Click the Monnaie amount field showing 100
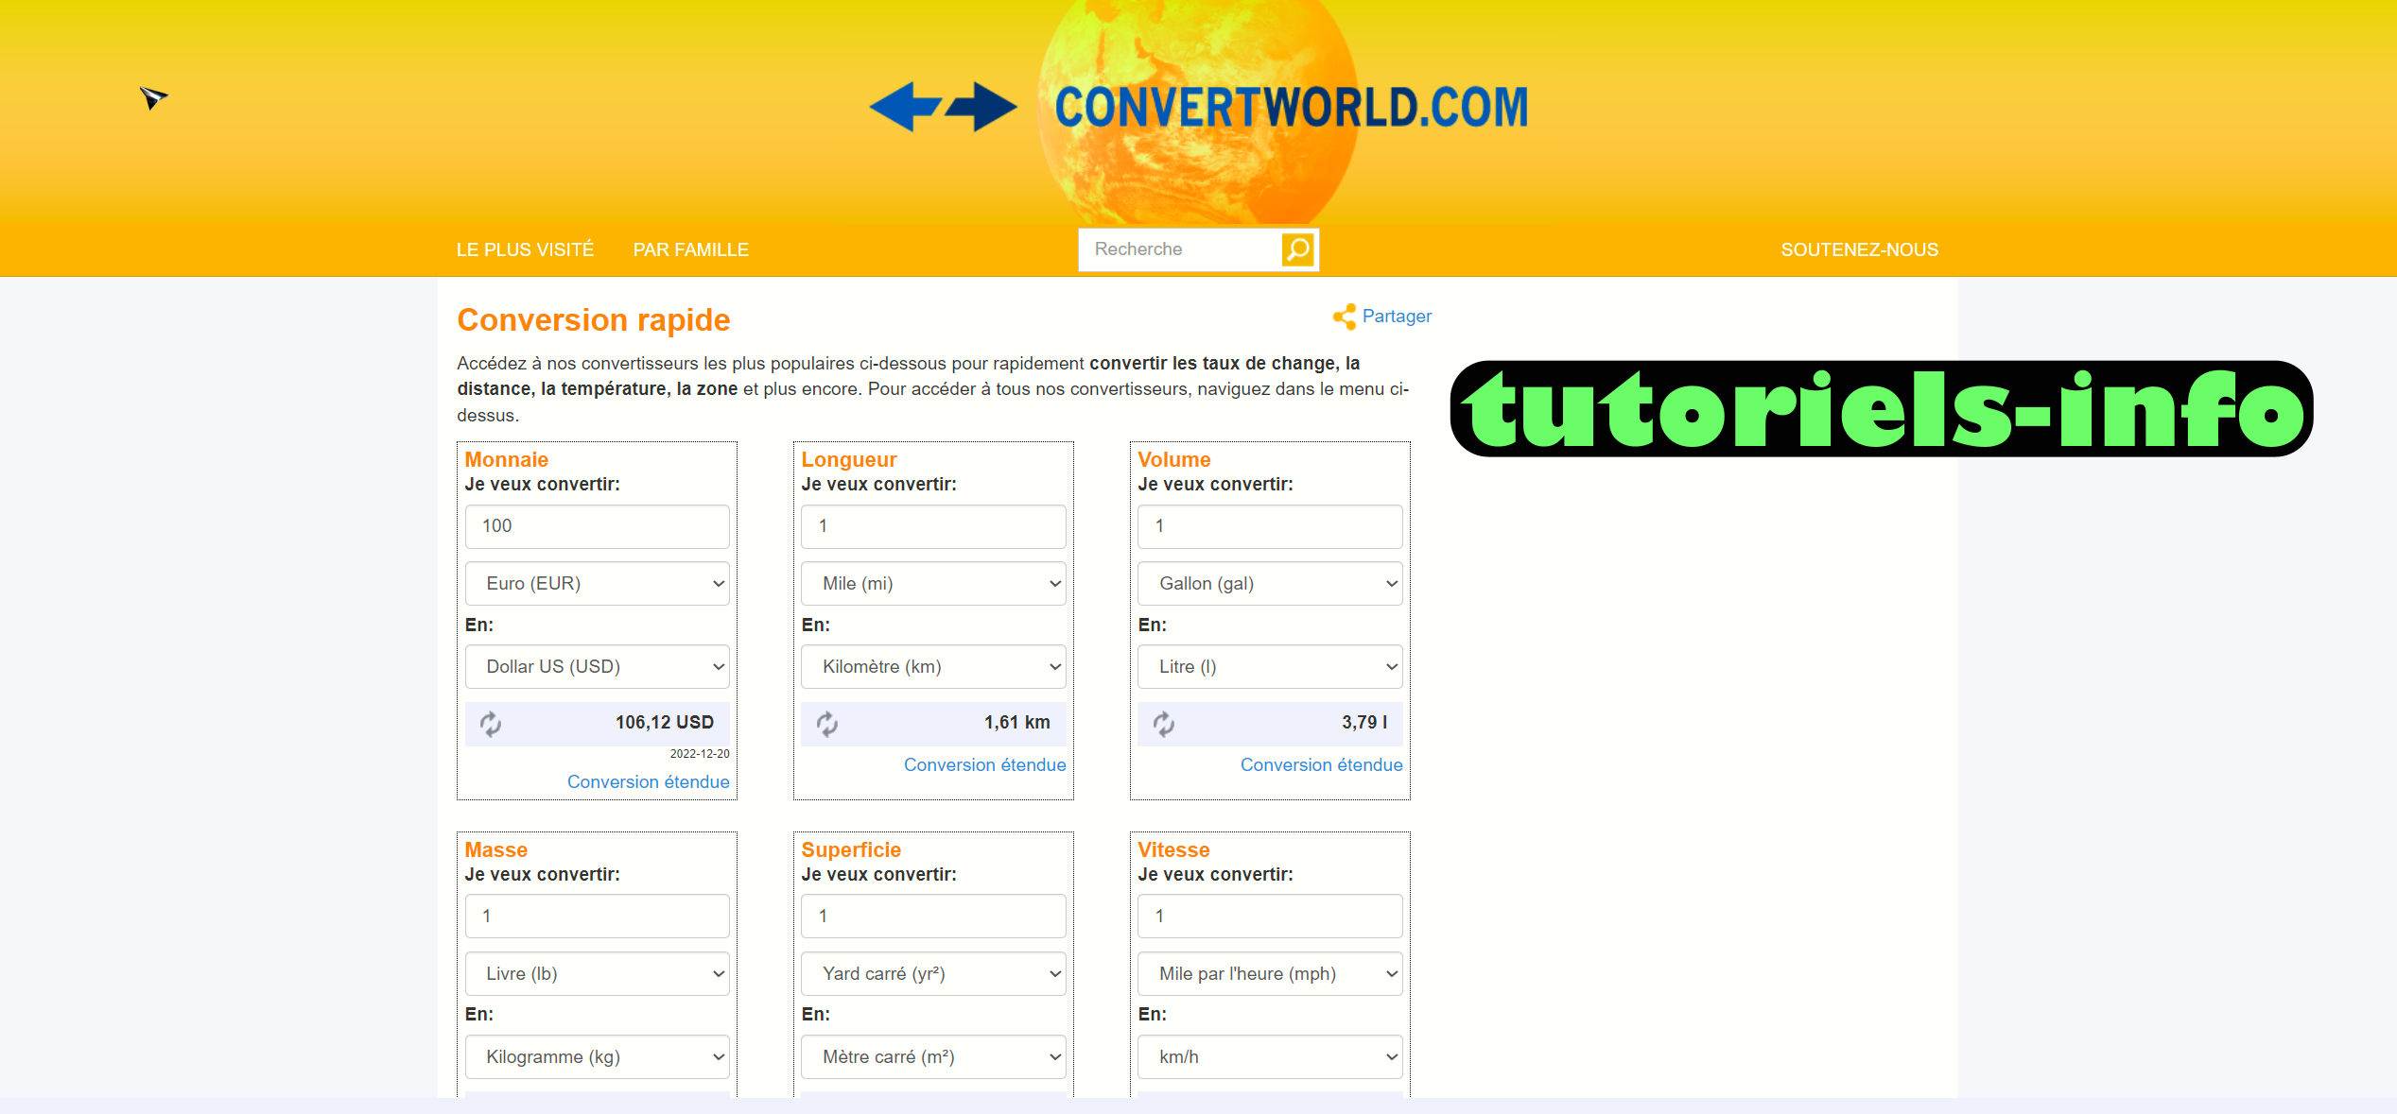This screenshot has height=1114, width=2397. tap(597, 526)
